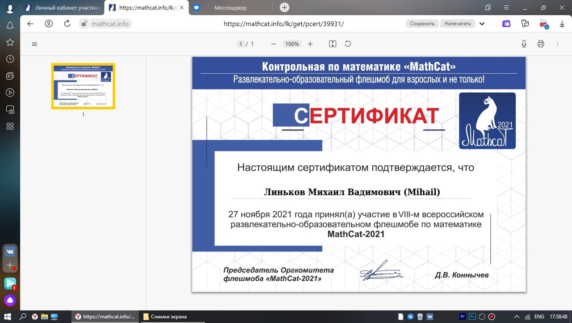572x323 pixels.
Task: Click the fit-to-page icon in PDF toolbar
Action: 332,44
